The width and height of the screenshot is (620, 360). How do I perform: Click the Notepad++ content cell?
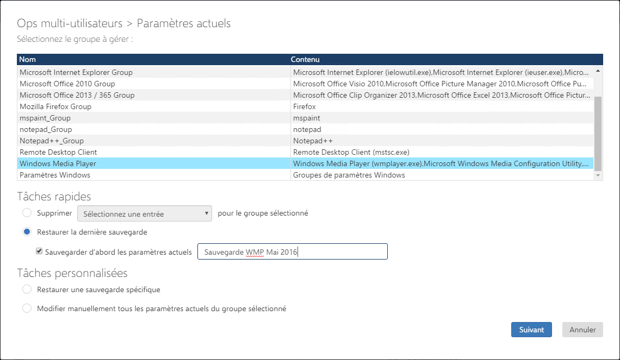pyautogui.click(x=442, y=141)
